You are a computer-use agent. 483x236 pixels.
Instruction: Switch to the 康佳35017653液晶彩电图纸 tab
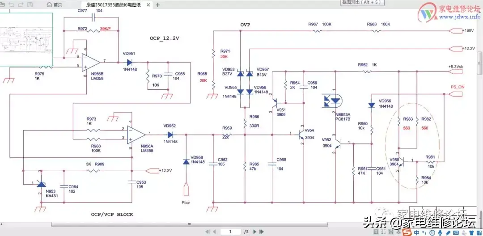[x=113, y=5]
